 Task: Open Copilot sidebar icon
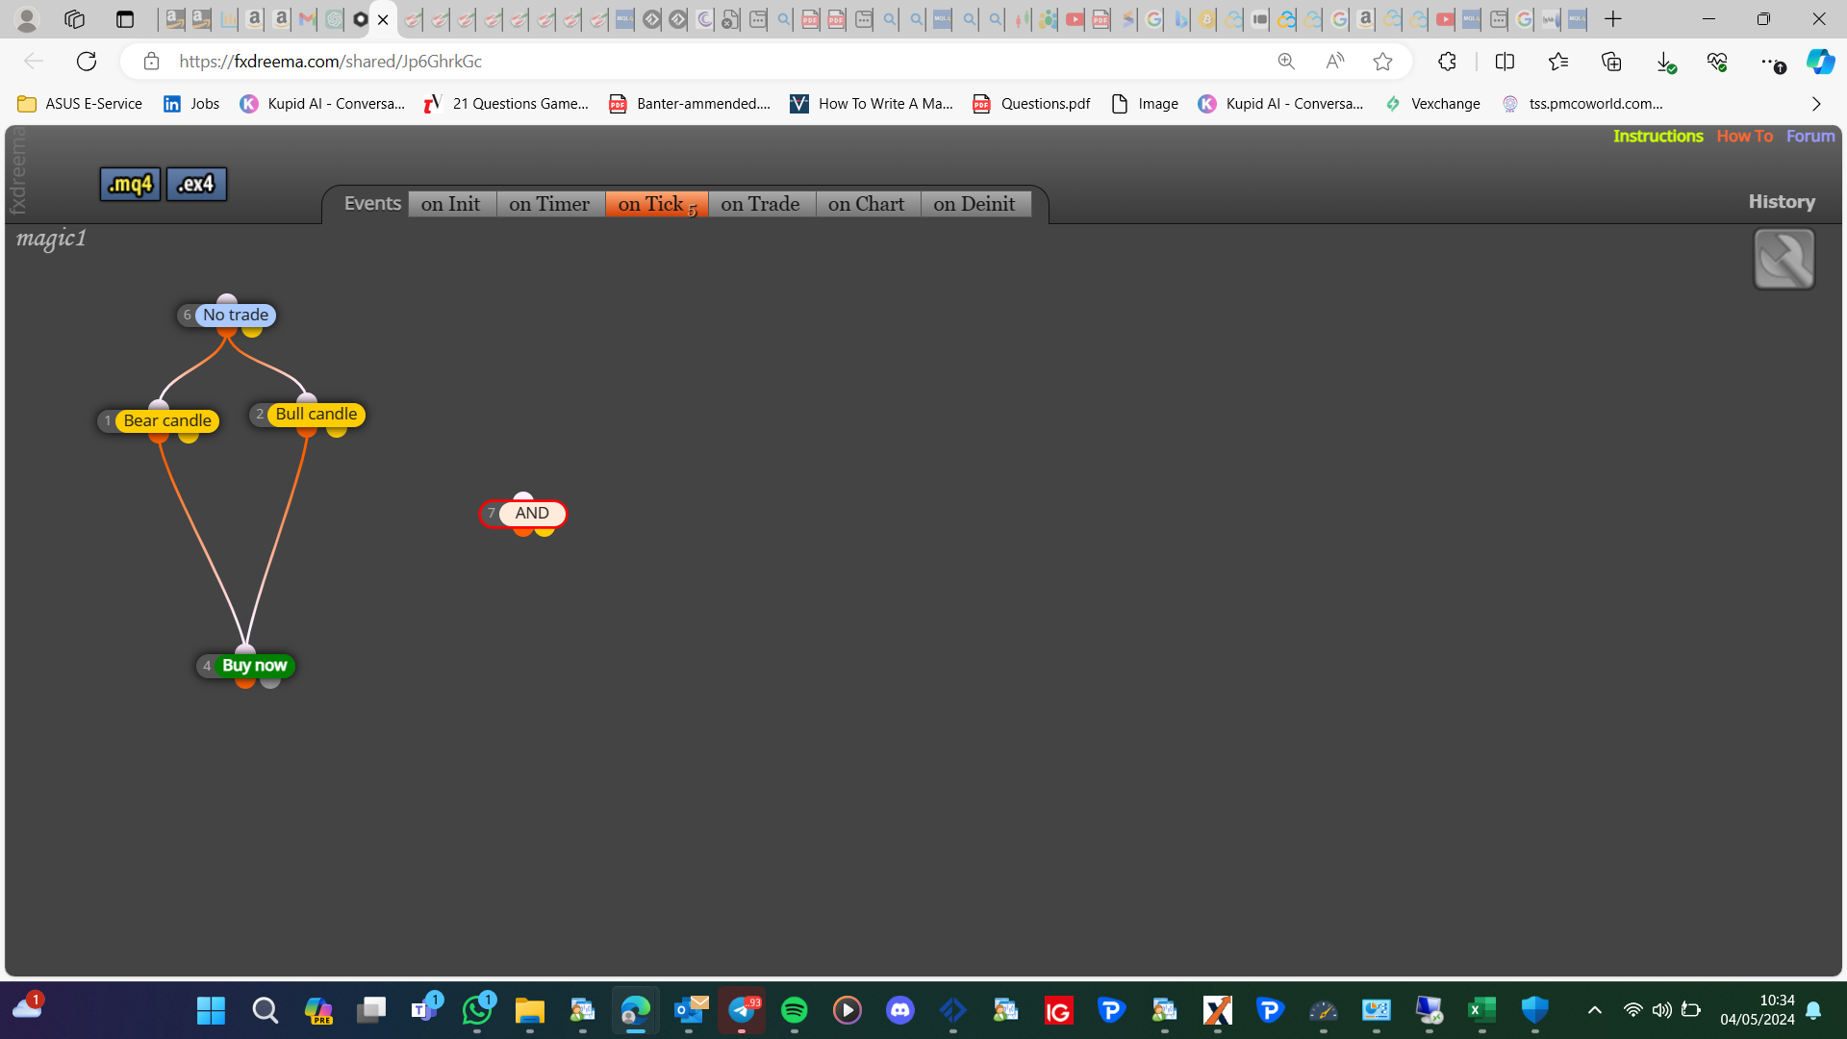(1820, 62)
